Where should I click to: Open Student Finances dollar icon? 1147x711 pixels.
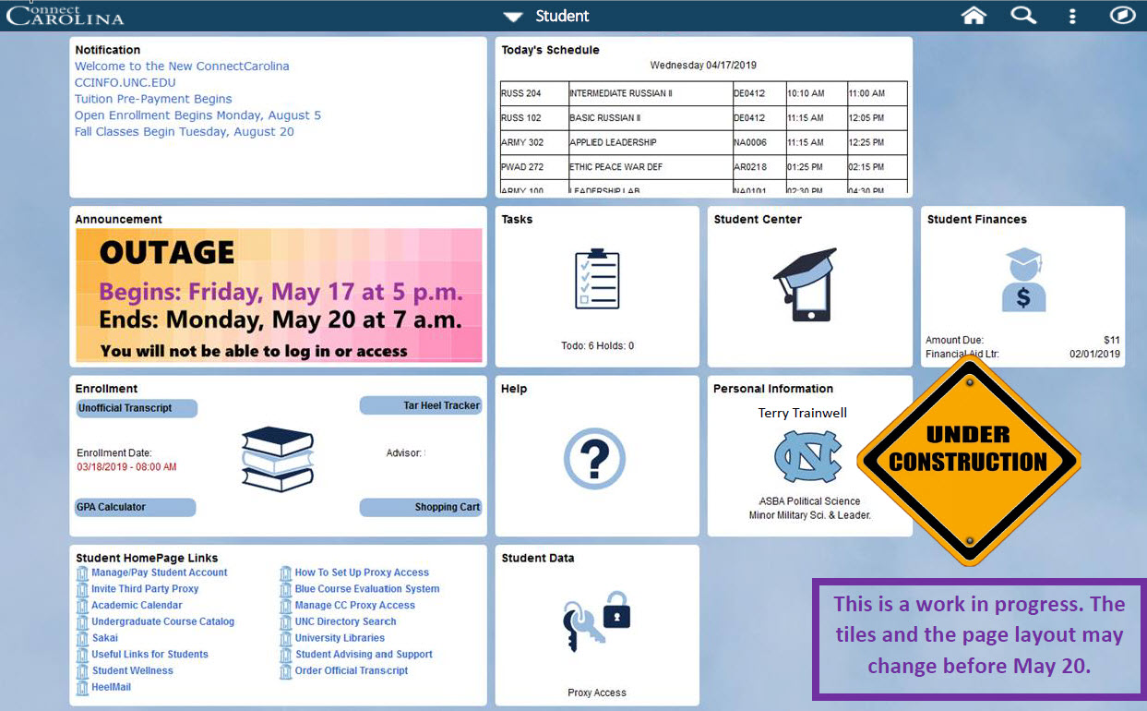click(1023, 279)
